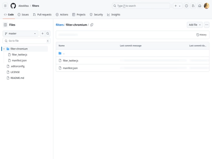Open the more options ellipsis menu
212x159 pixels.
207,25
